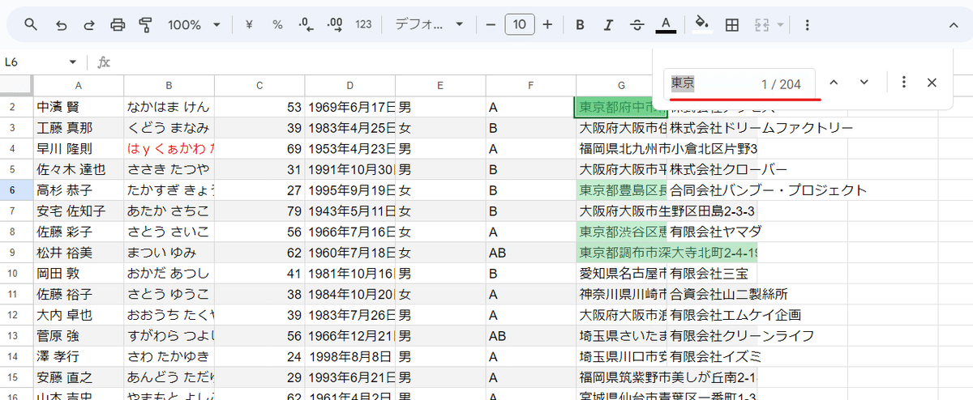Format as percent
Viewport: 973px width, 400px height.
coord(277,25)
